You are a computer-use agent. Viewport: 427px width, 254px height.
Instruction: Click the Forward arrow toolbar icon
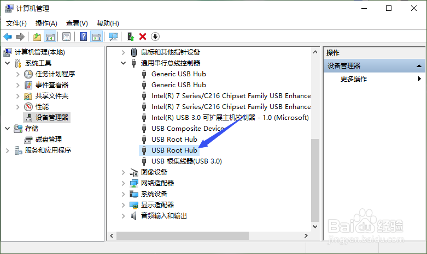pyautogui.click(x=20, y=37)
